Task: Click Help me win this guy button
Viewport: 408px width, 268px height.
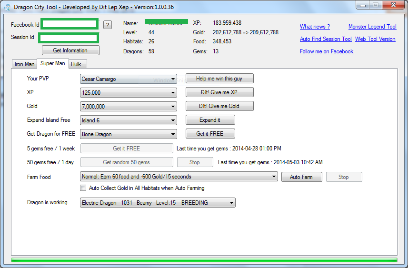Action: (x=219, y=79)
